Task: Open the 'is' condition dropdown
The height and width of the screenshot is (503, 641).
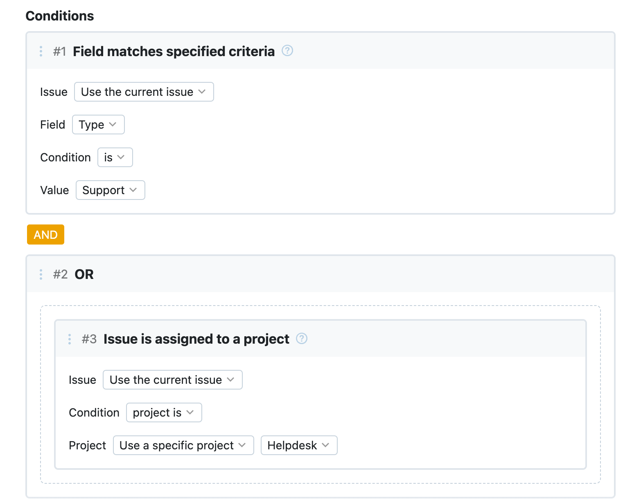Action: click(x=115, y=157)
